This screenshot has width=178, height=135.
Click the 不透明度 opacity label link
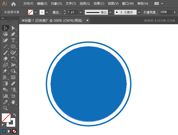pyautogui.click(x=151, y=12)
